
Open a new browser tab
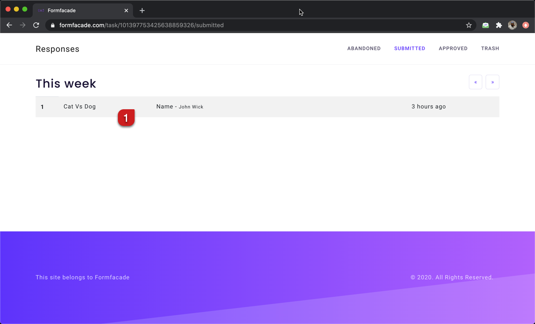[x=142, y=10]
